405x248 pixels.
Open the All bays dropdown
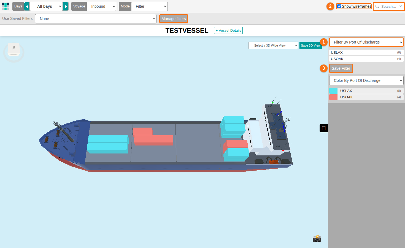[46, 6]
